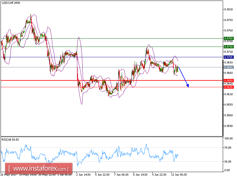Image resolution: width=237 pixels, height=178 pixels.
Task: Select the gray 0.9682 current price tag
Action: (x=228, y=67)
